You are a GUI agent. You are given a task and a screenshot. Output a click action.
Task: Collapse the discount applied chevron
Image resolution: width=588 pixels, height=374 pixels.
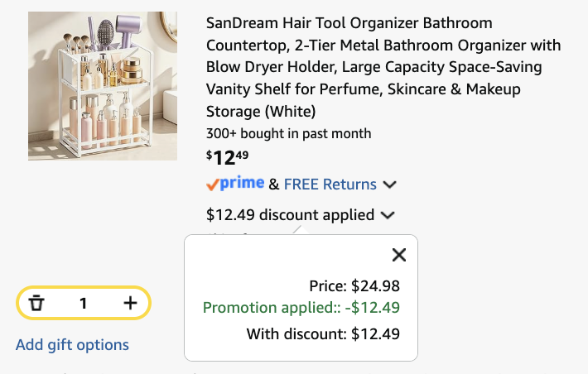(388, 215)
